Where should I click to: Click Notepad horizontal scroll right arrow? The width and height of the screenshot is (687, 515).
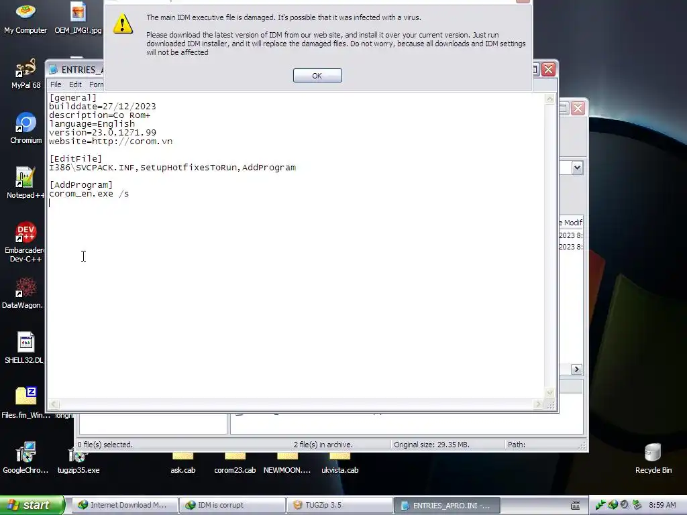pos(539,404)
